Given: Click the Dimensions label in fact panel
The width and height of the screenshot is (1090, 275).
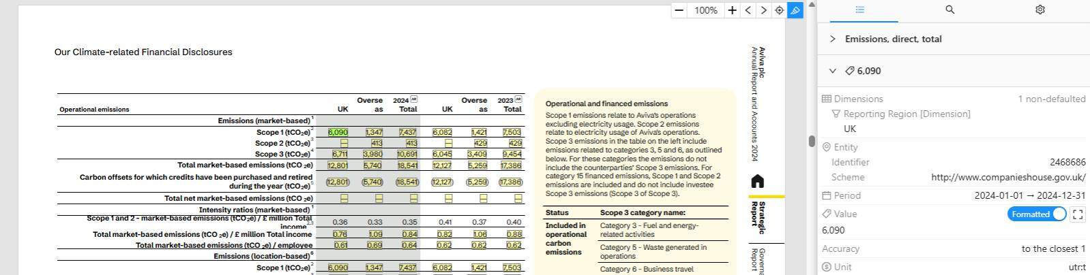Looking at the screenshot, I should coord(858,99).
